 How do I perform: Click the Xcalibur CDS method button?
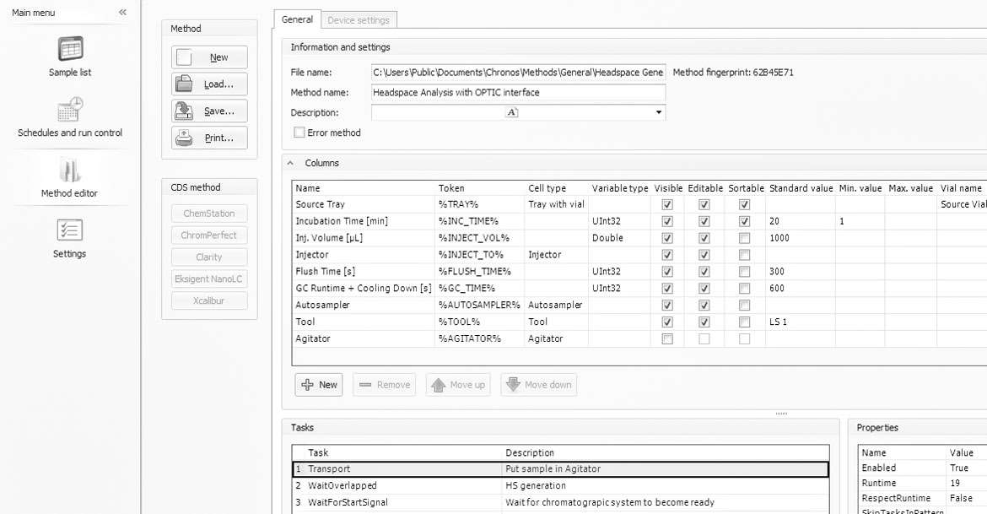coord(209,300)
